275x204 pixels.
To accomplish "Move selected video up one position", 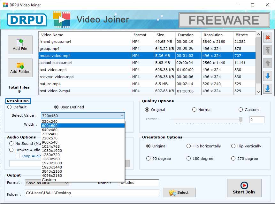I will click(x=267, y=63).
